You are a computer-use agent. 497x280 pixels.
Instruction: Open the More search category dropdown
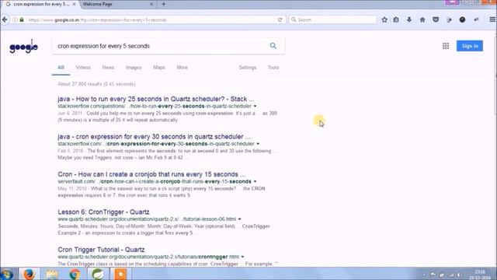coord(182,68)
